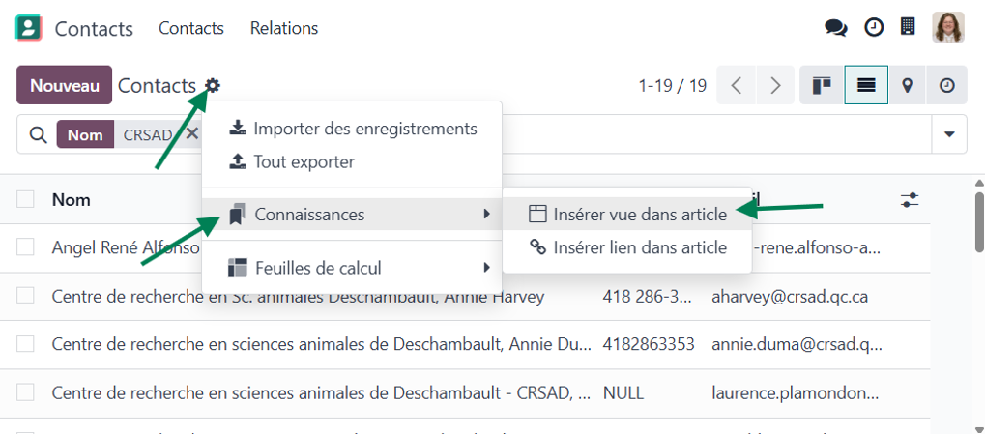This screenshot has width=985, height=434.
Task: Click the Nouveau button
Action: click(x=64, y=85)
